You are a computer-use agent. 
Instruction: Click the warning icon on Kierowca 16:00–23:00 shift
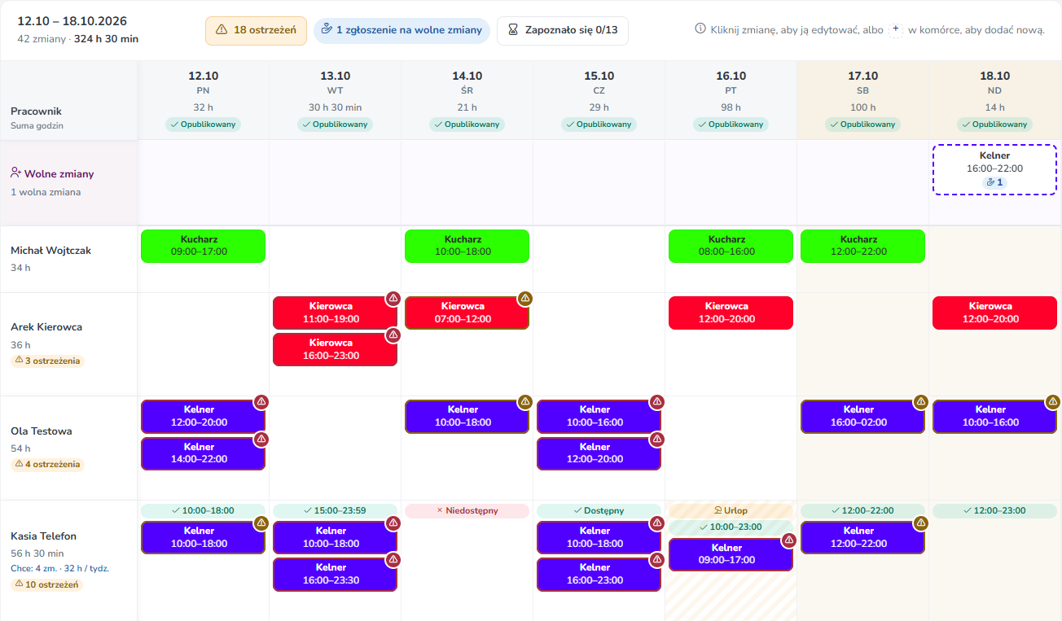[x=393, y=335]
